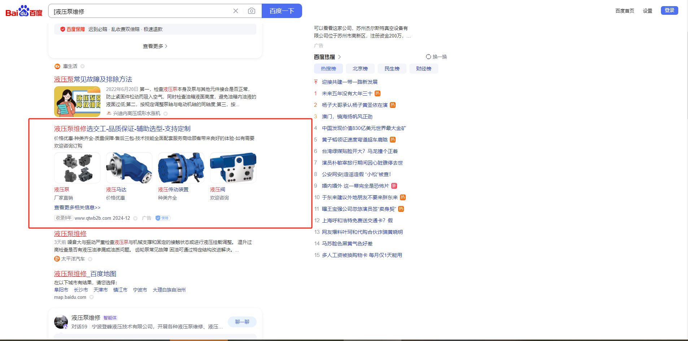The width and height of the screenshot is (688, 341).
Task: Open 马苏脸色黑黄气色好差 topic
Action: pyautogui.click(x=347, y=244)
